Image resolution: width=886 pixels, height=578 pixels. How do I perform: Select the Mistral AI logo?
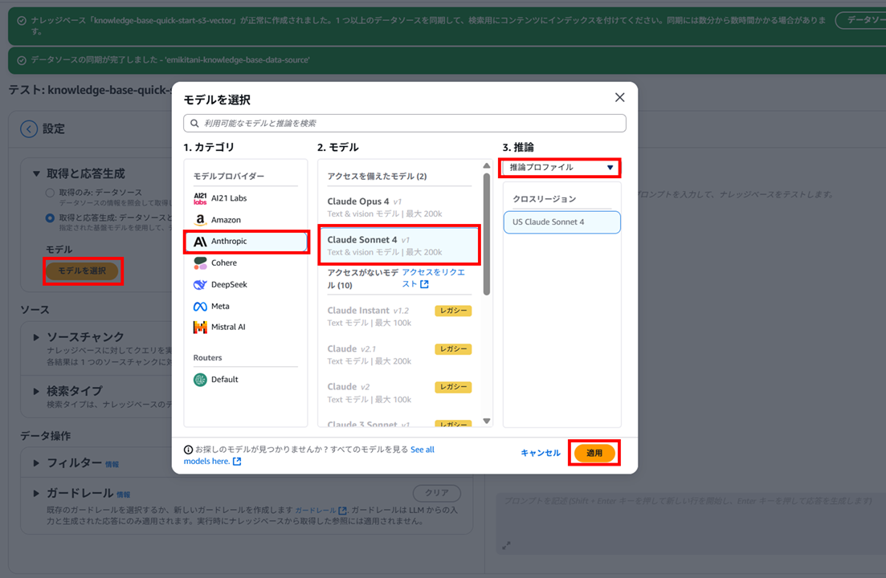[200, 328]
